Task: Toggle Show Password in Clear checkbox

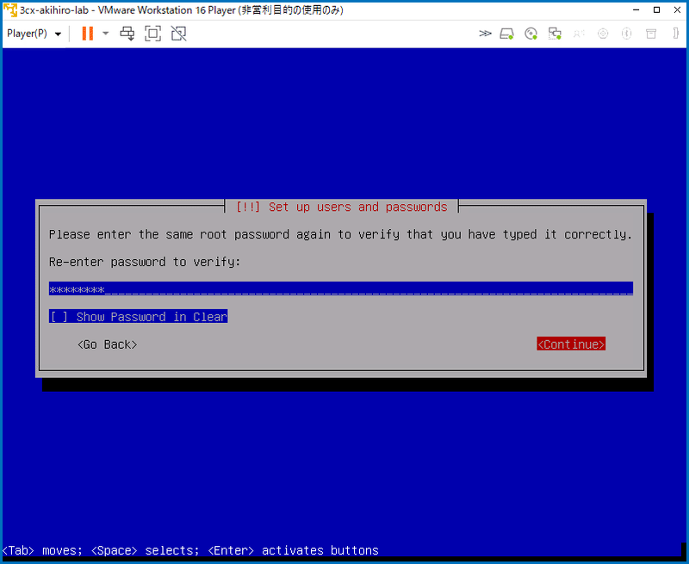Action: [x=138, y=317]
